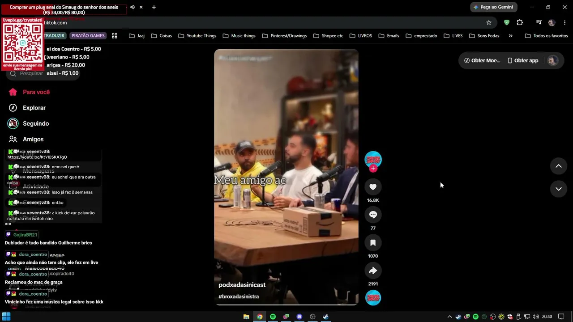Open the Youtube Things bookmarks folder
The width and height of the screenshot is (573, 322).
[x=197, y=36]
